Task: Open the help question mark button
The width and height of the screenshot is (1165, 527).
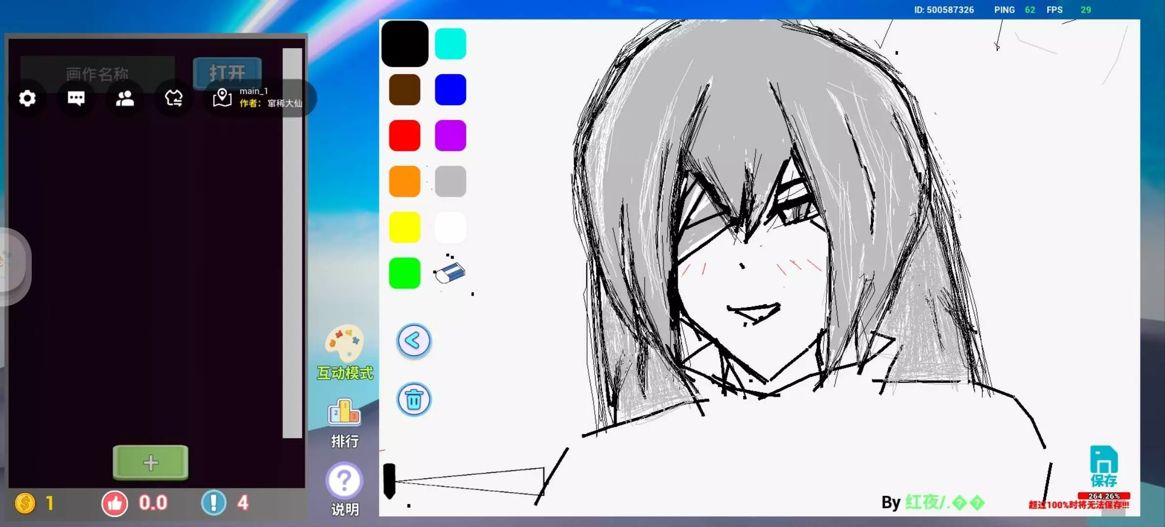Action: pyautogui.click(x=345, y=481)
